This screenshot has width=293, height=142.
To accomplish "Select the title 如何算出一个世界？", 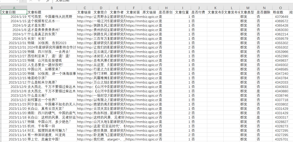I will (x=52, y=100).
